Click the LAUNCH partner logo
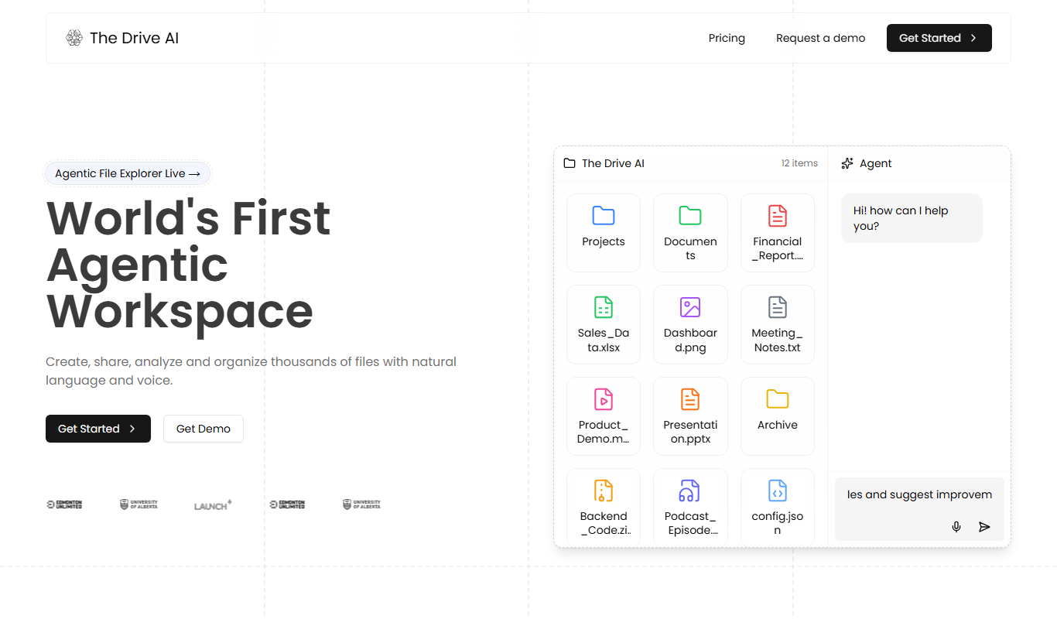The height and width of the screenshot is (619, 1057). (x=213, y=504)
